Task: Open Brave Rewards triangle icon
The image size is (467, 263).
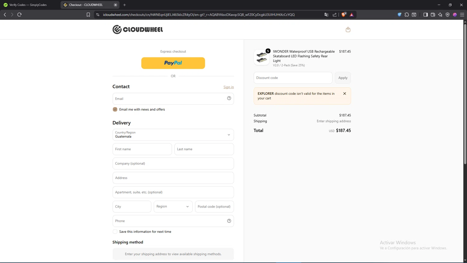Action: [x=352, y=15]
